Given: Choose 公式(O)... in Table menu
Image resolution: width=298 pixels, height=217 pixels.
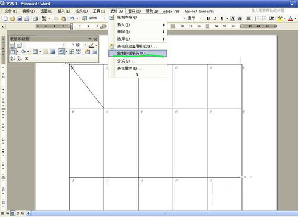Looking at the screenshot, I should pyautogui.click(x=138, y=61).
